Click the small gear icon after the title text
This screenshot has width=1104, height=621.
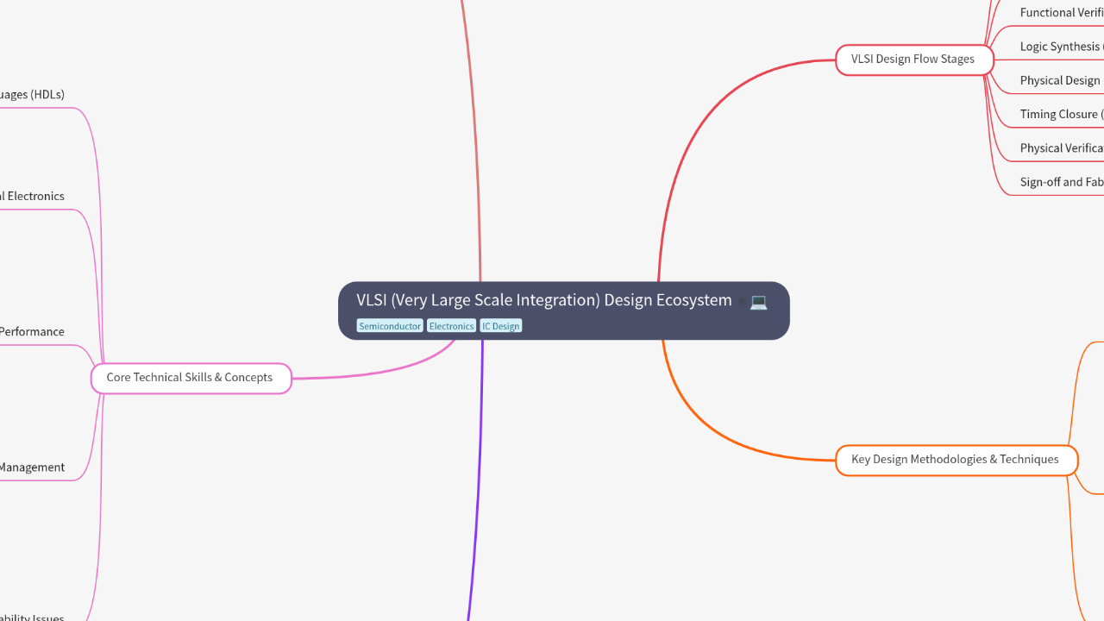pyautogui.click(x=743, y=301)
